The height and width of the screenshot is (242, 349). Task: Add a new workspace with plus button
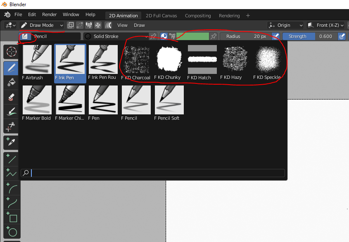pos(248,16)
